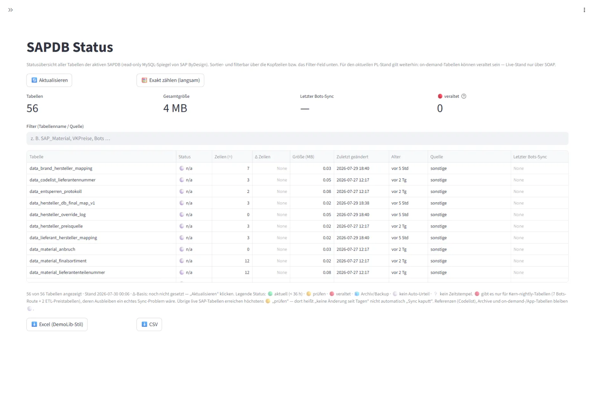The height and width of the screenshot is (413, 595).
Task: Click Quelle sonstige for data_material_anbruch
Action: click(x=469, y=249)
